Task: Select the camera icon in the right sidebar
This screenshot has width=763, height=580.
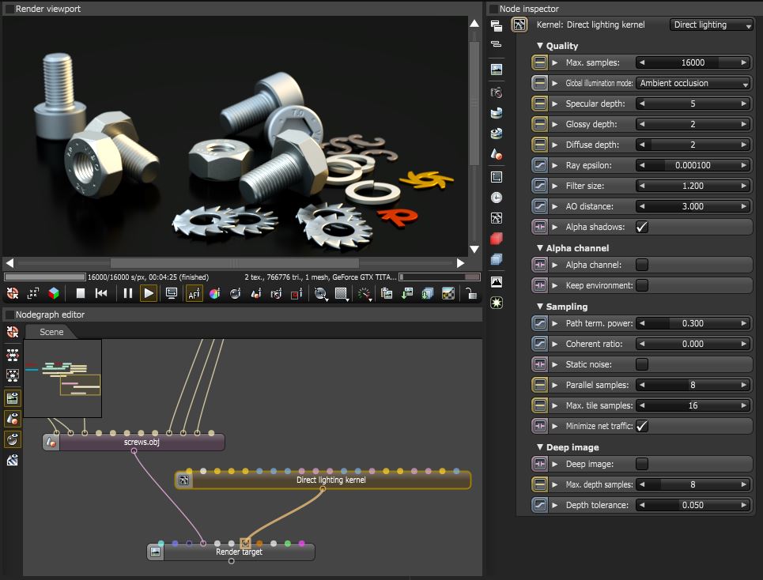Action: pyautogui.click(x=496, y=92)
